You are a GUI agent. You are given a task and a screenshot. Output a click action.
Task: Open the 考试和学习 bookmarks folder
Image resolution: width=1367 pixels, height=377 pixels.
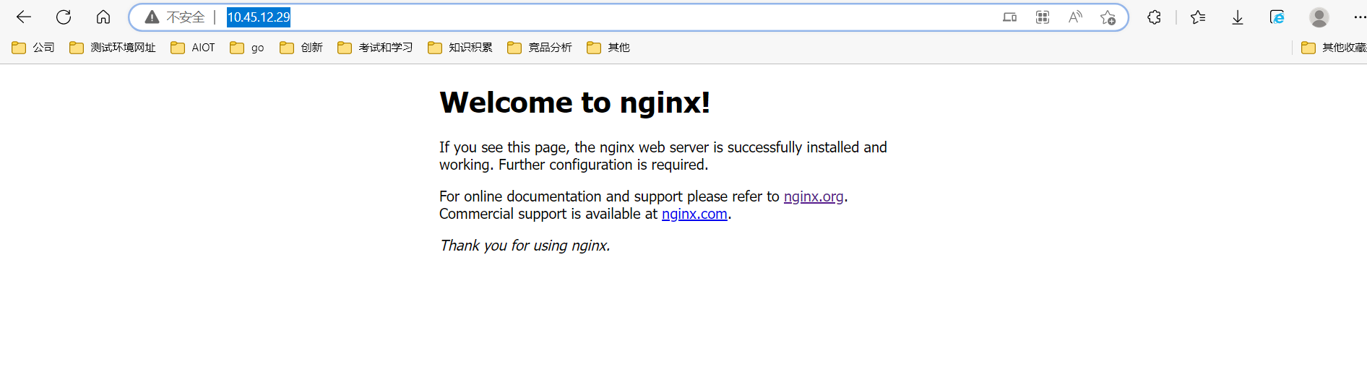point(375,48)
